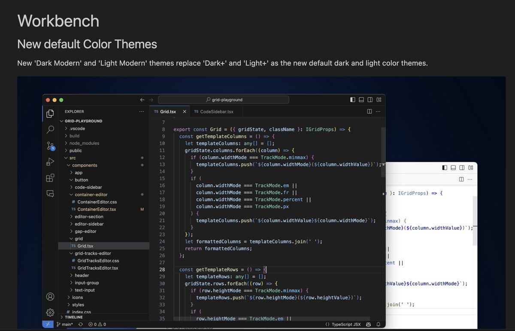Screen dimensions: 515x331
Task: Open the Search view in activity bar
Action: 50,129
